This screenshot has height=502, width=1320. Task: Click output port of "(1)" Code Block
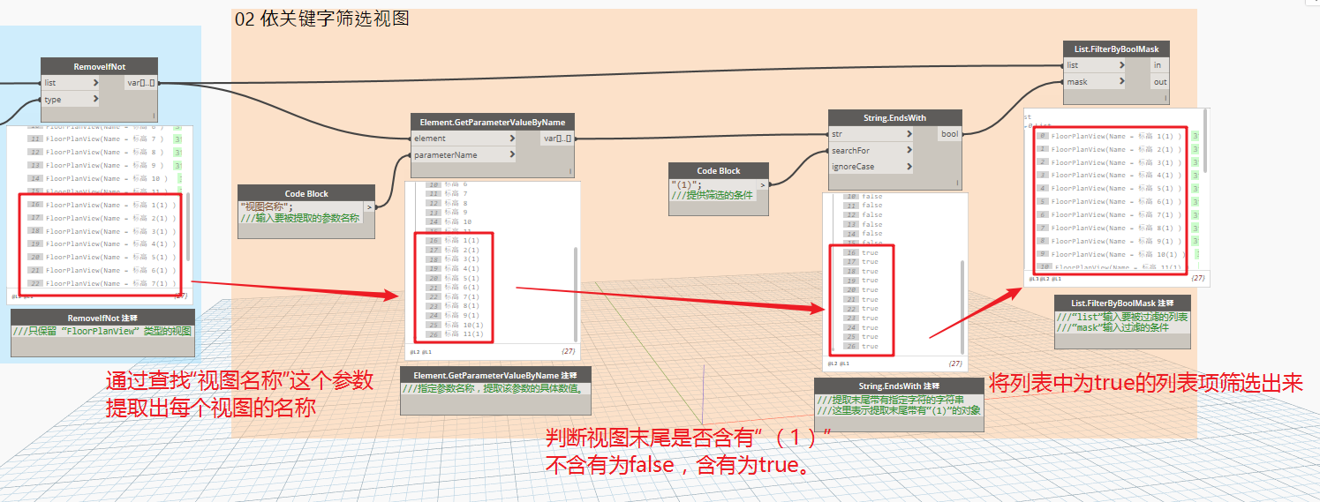(x=763, y=184)
